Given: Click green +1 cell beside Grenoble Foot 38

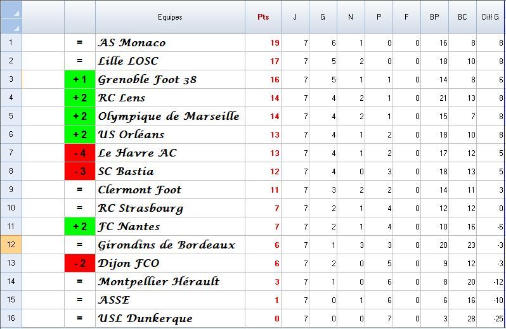Looking at the screenshot, I should (x=80, y=79).
